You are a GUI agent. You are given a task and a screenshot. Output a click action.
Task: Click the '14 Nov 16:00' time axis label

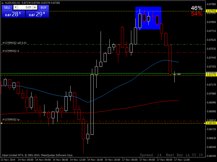click(x=95, y=160)
